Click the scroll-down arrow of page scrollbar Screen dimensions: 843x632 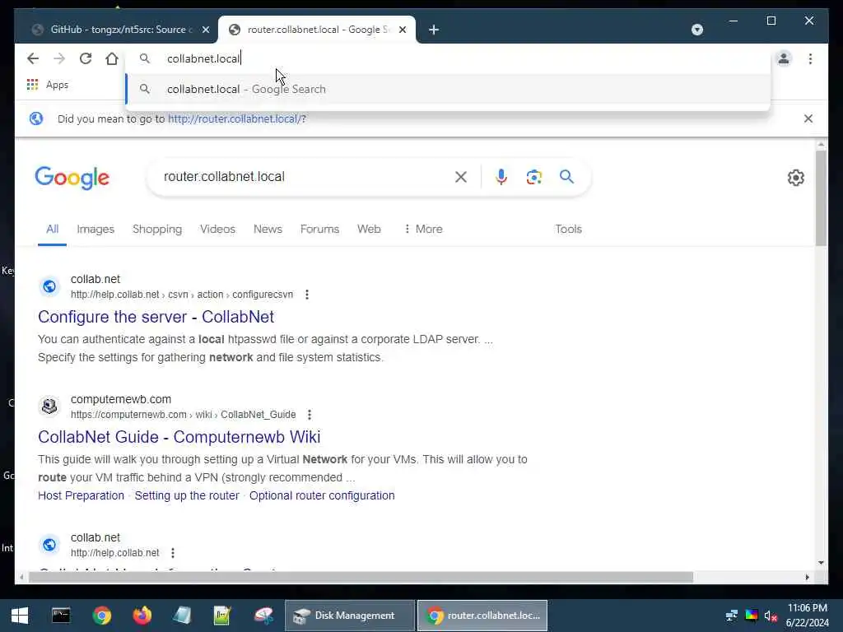pyautogui.click(x=821, y=563)
